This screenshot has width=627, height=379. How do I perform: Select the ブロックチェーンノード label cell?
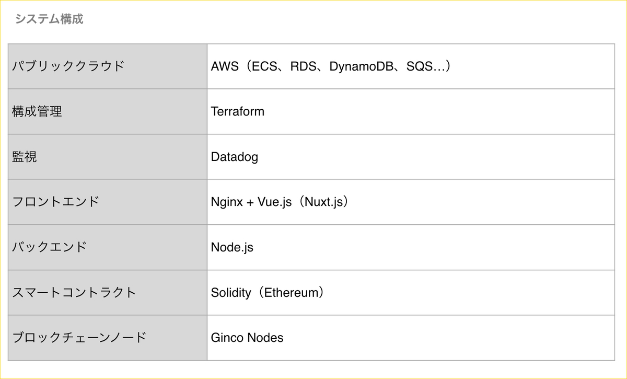click(x=108, y=338)
